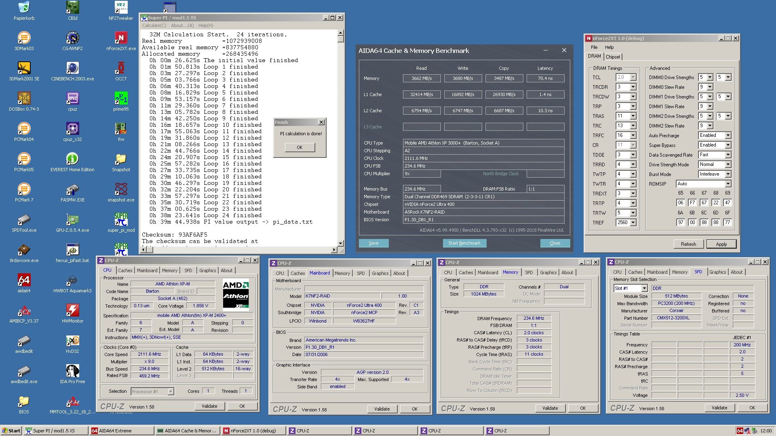This screenshot has height=436, width=776.
Task: Select About tab in CPU-Z SPD window
Action: point(736,272)
